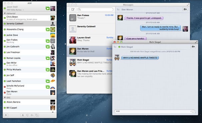Click the 'iCats are a handful.' message bubble

pos(135,39)
